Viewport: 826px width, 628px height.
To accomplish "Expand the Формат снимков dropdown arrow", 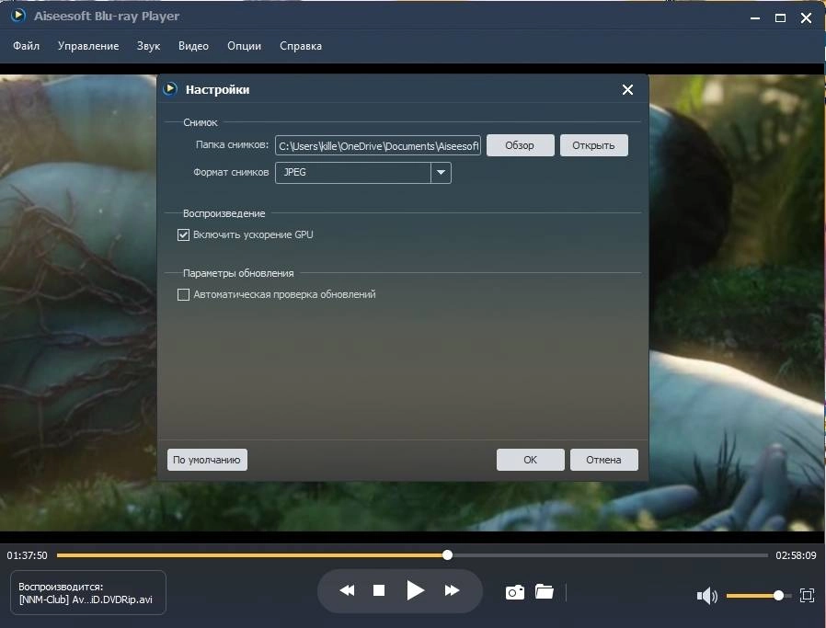I will (x=441, y=173).
